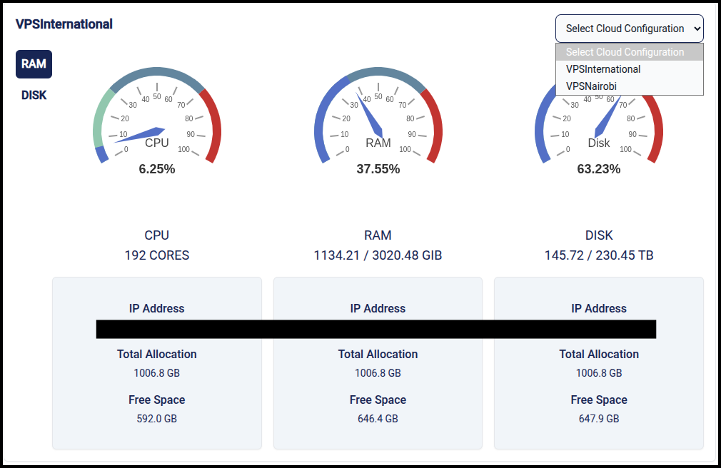721x468 pixels.
Task: Click Free Space label above 592.0 GB
Action: pos(157,400)
